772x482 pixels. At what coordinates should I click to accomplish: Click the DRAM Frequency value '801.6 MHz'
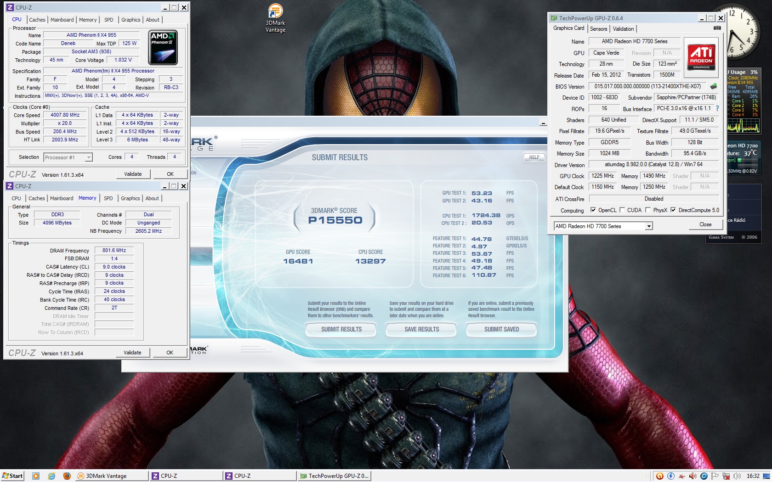tap(114, 251)
